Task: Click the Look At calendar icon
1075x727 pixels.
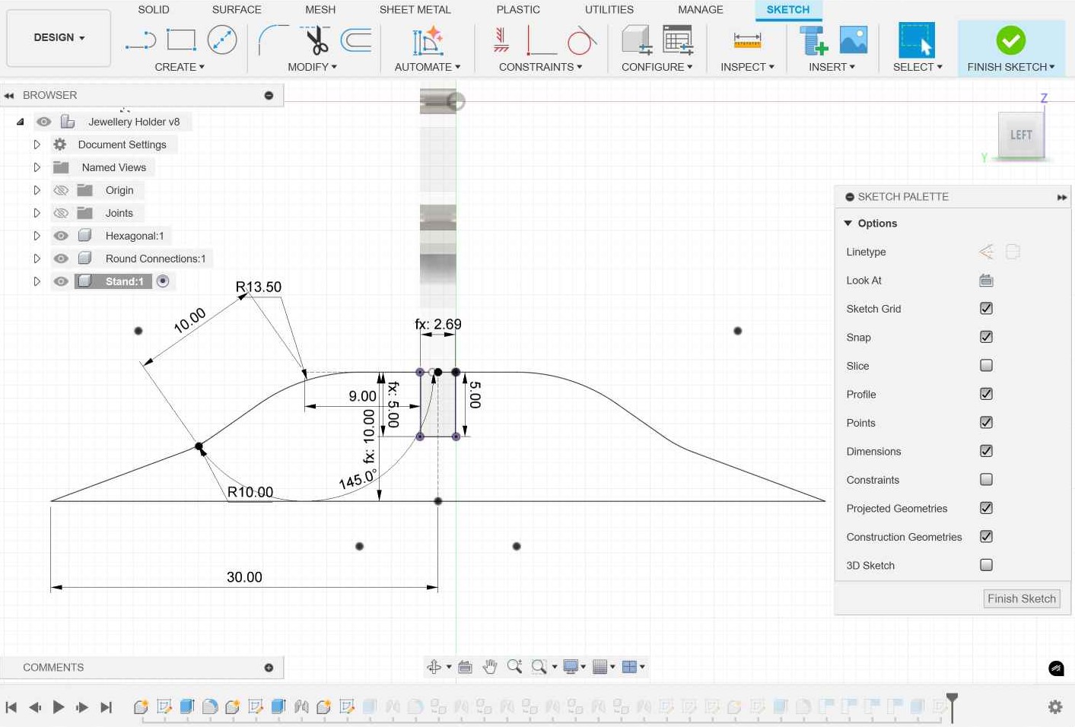Action: (986, 281)
